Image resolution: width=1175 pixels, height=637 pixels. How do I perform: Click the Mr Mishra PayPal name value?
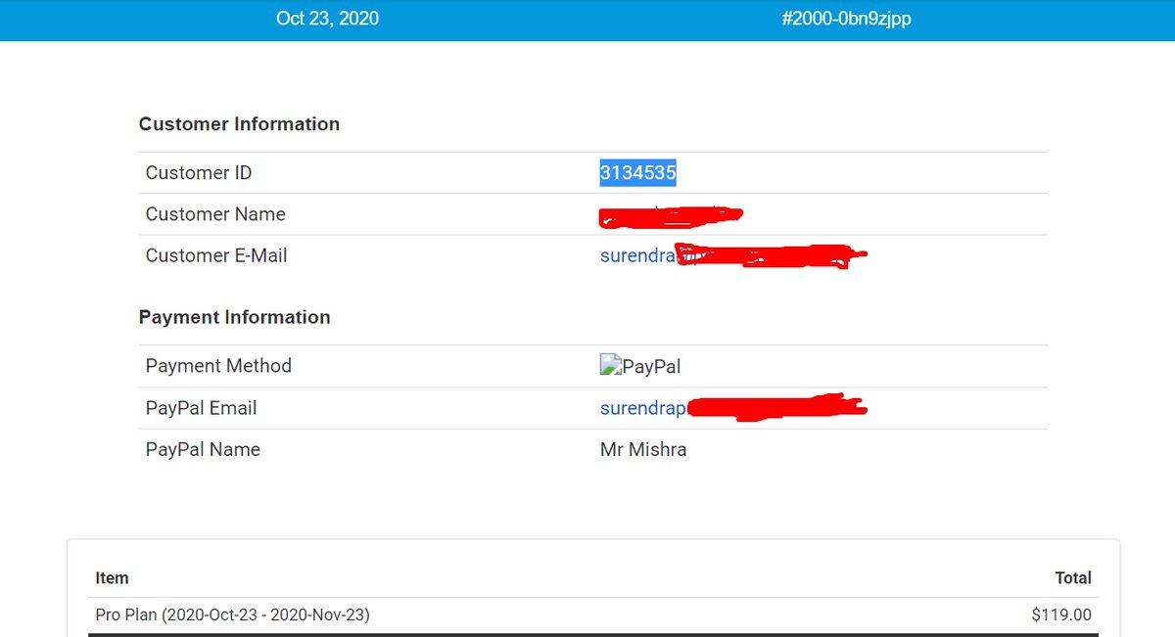coord(643,450)
